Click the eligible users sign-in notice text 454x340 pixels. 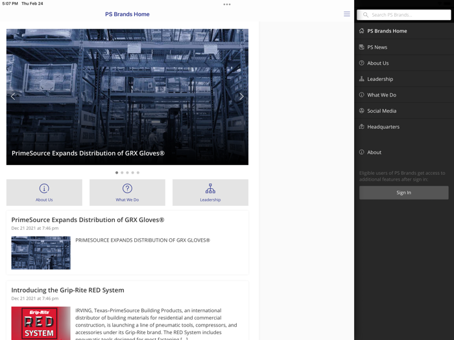click(402, 176)
